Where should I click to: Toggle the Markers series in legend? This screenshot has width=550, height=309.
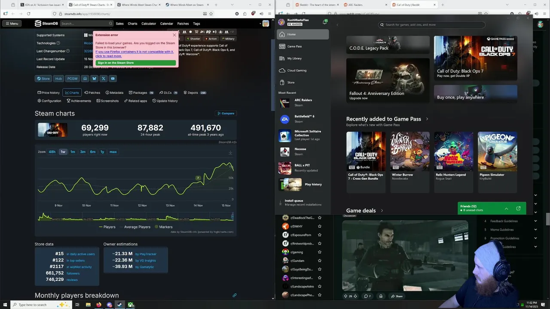tap(163, 227)
